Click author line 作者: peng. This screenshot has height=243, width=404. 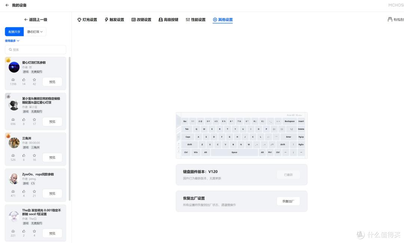(29, 179)
